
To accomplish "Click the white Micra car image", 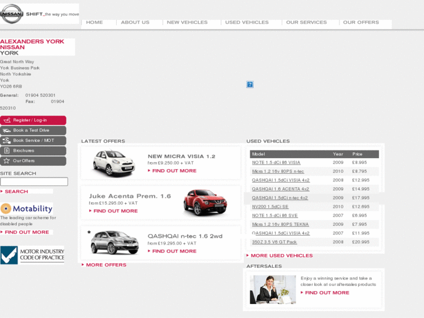I will (x=114, y=163).
